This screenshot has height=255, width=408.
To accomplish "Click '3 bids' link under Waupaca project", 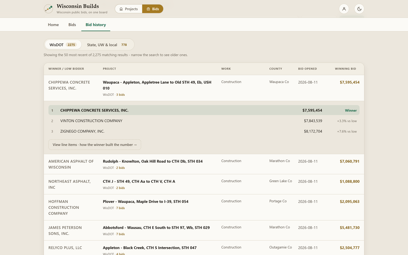I will [x=120, y=95].
